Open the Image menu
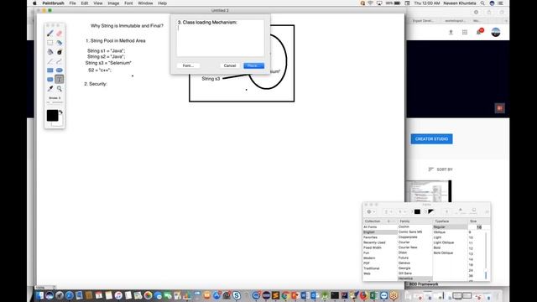 [113, 3]
